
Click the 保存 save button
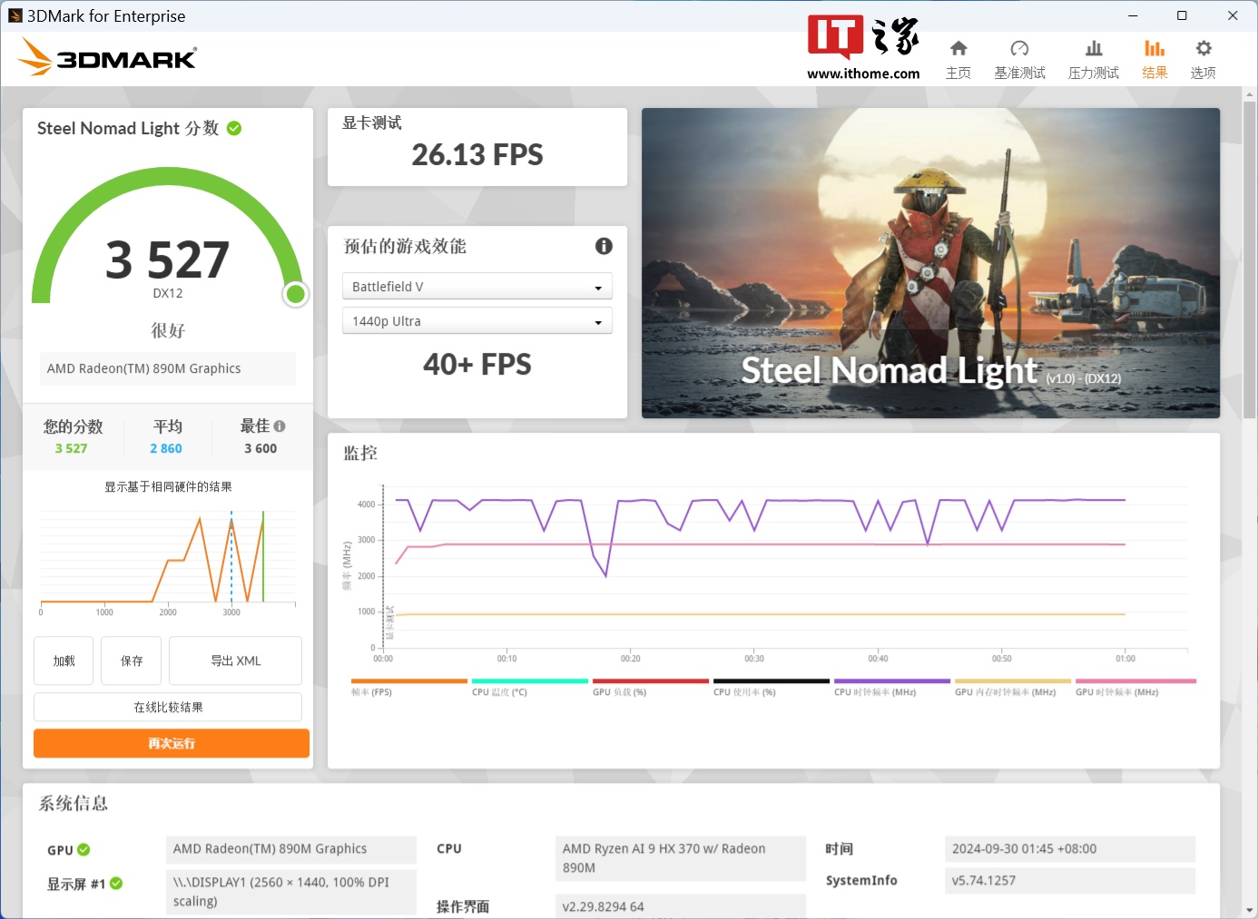point(132,660)
